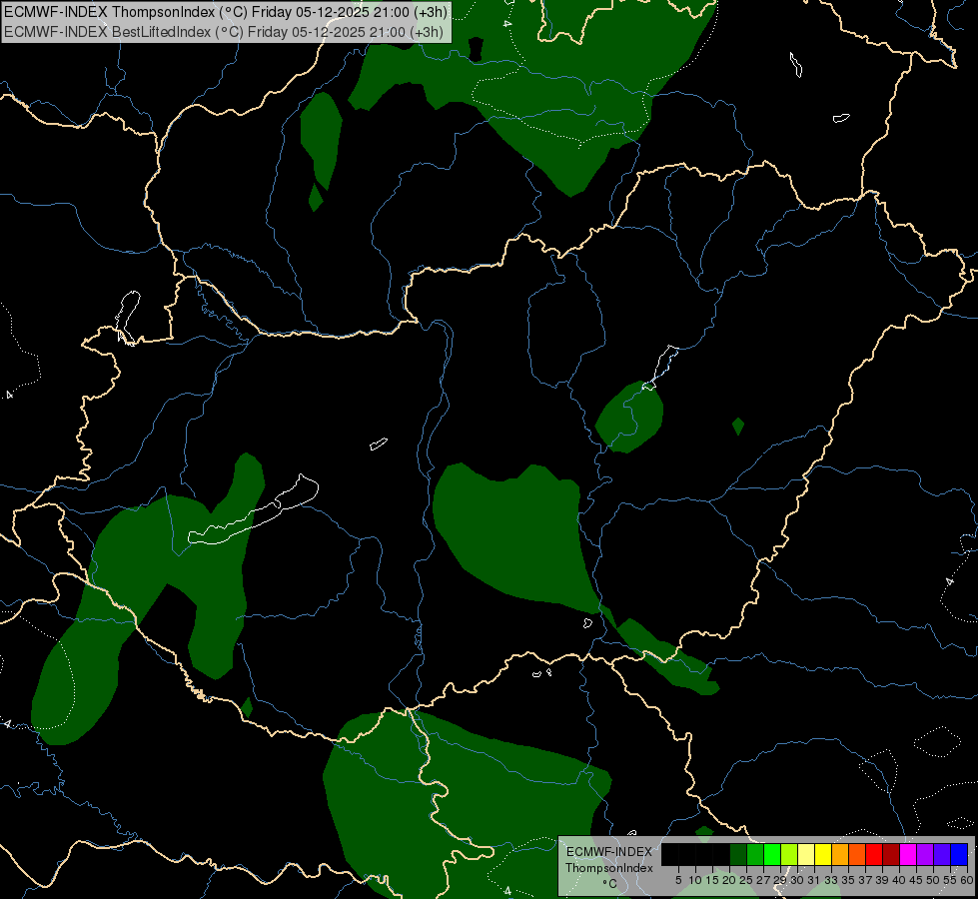Viewport: 978px width, 899px height.
Task: Click the legend scale value 20
Action: click(729, 880)
